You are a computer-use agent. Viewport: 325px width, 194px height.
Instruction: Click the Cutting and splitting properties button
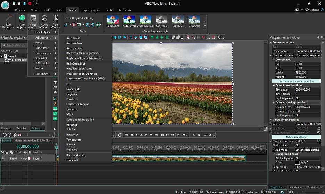click(x=296, y=137)
